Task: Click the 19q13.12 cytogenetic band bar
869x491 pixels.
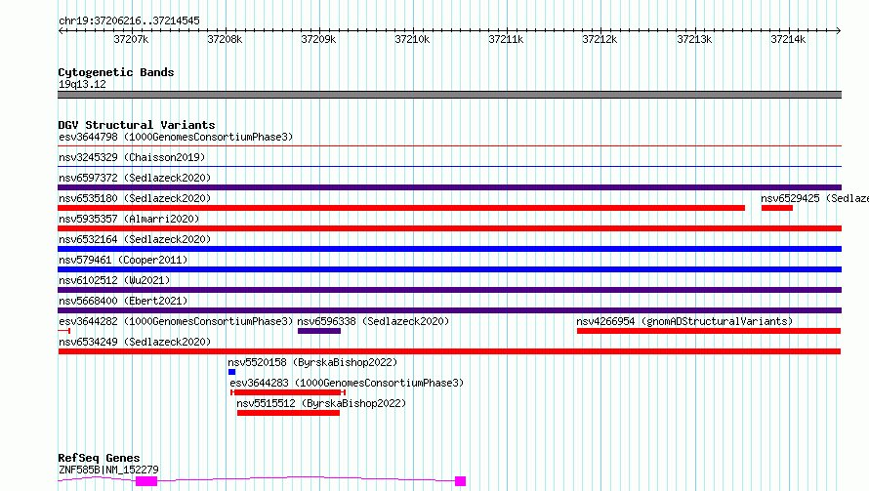Action: pos(449,95)
